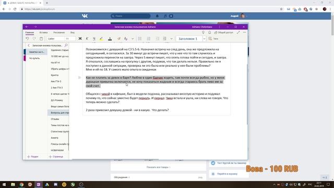
Task: Clear all formatting with eraser icon
Action: 119,39
